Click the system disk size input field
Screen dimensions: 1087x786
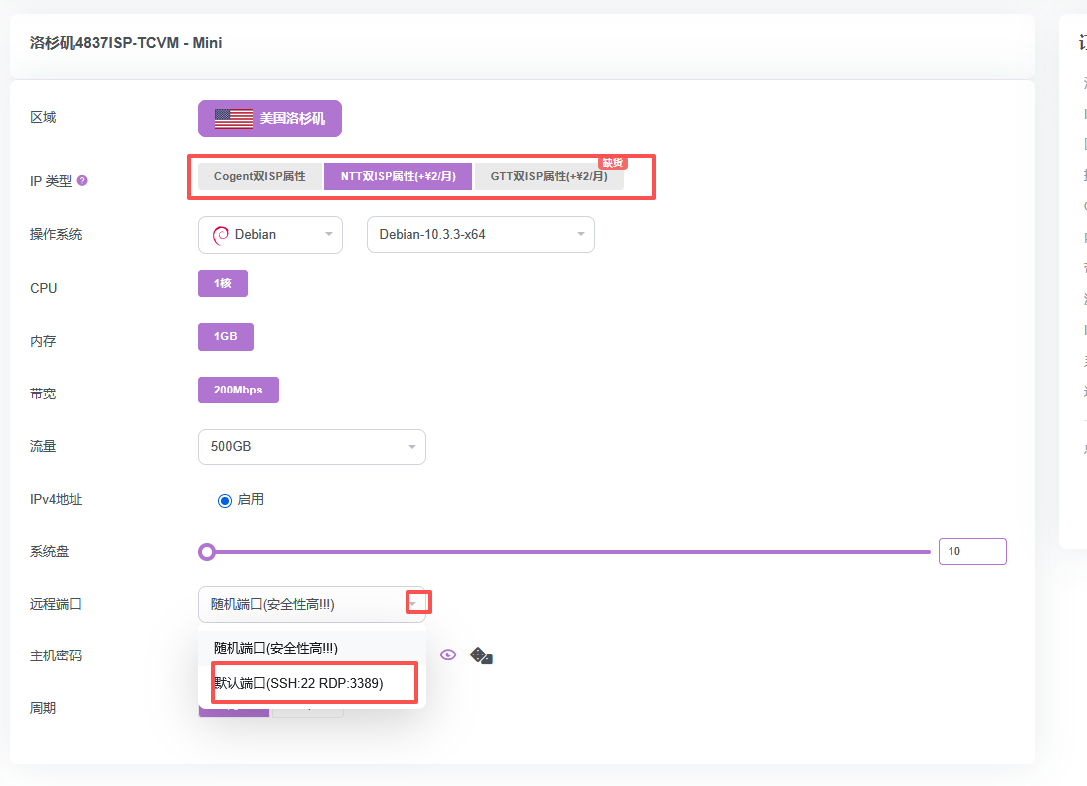click(971, 551)
